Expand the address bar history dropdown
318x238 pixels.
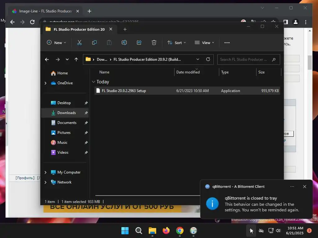click(198, 59)
